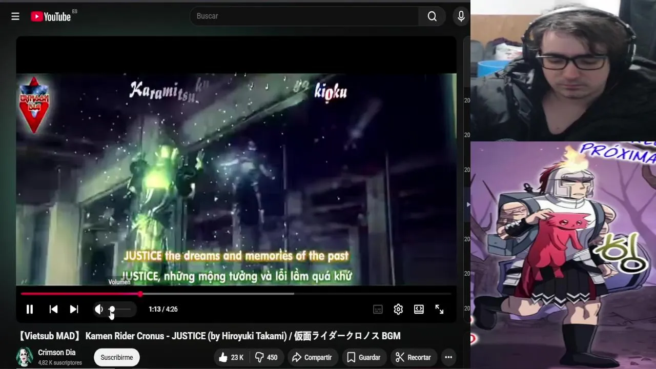Viewport: 656px width, 369px height.
Task: Toggle subtitles with the captions icon
Action: 378,309
